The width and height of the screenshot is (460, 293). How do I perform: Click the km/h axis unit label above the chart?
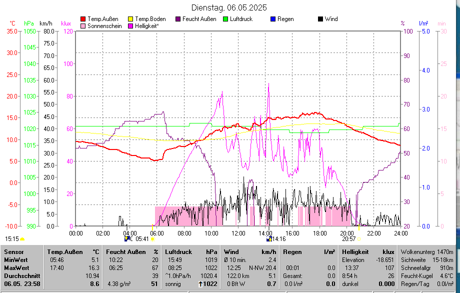coord(46,23)
